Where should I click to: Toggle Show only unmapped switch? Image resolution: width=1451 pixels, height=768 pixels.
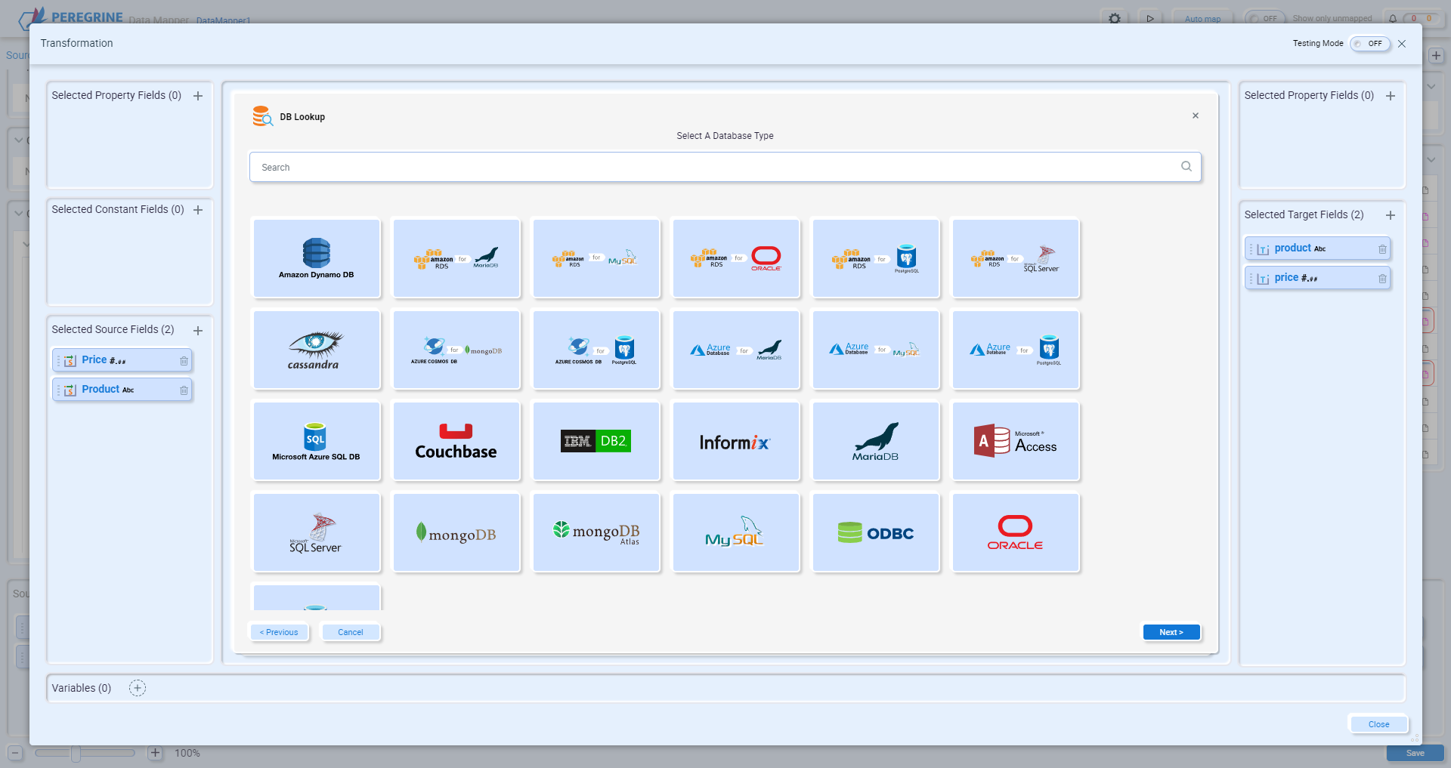1266,18
